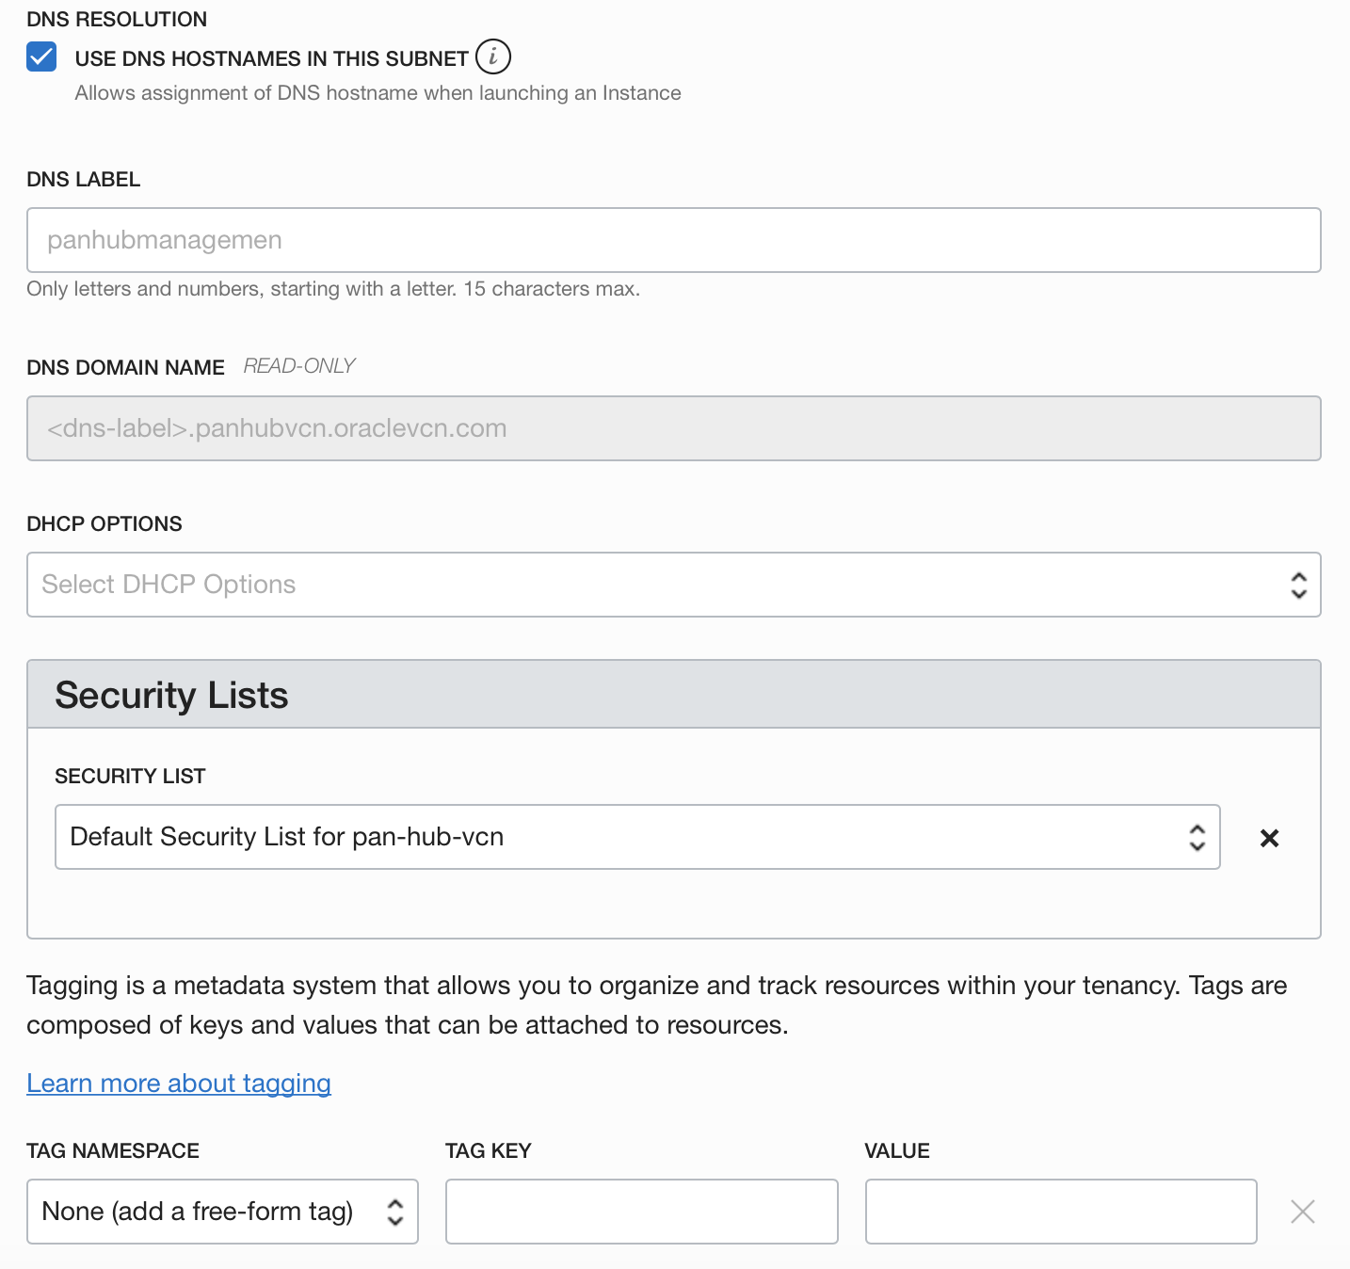Click the Use DNS Hostnames label text
The image size is (1350, 1269).
click(271, 58)
